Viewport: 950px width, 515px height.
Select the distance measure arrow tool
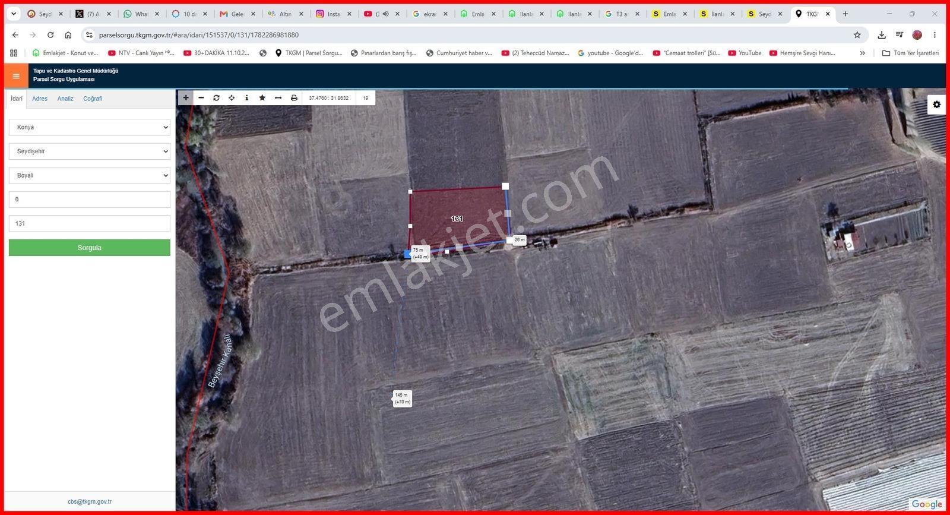click(x=278, y=97)
